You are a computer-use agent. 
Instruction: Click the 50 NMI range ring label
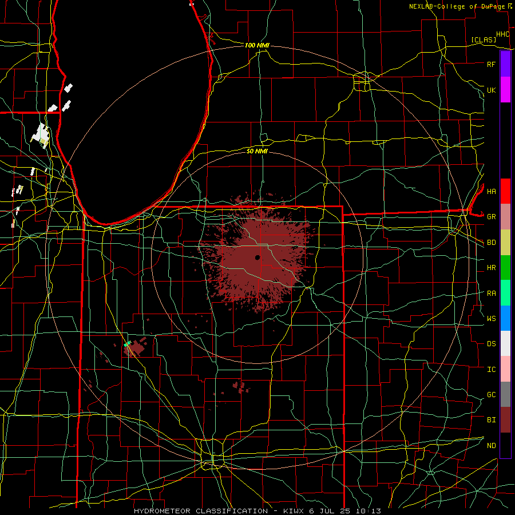(257, 151)
